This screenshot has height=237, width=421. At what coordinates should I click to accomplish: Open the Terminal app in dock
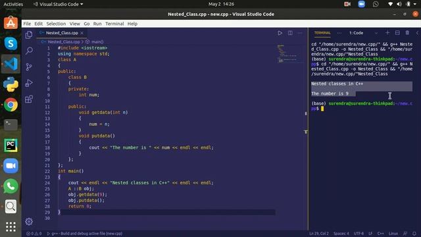coord(11,125)
